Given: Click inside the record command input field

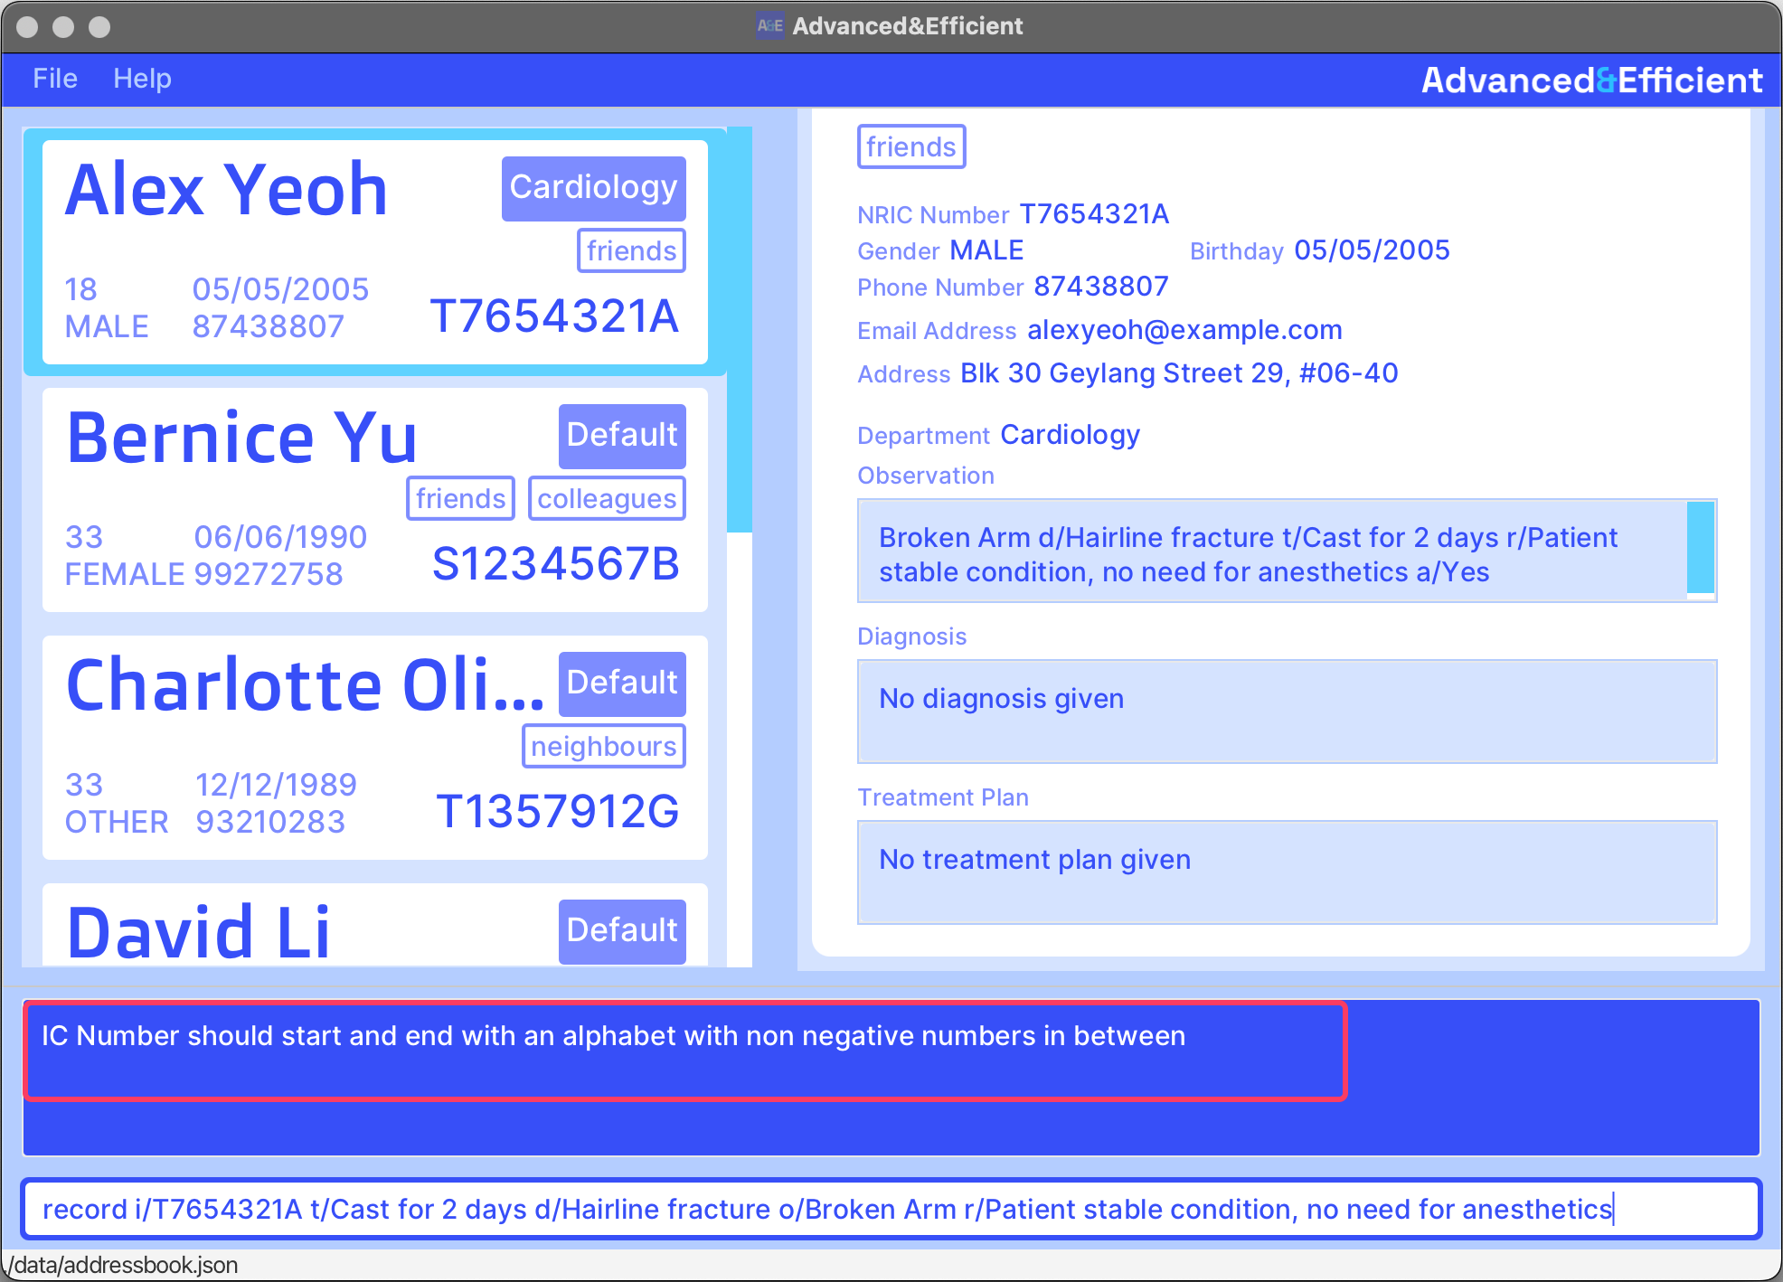Looking at the screenshot, I should pos(891,1209).
